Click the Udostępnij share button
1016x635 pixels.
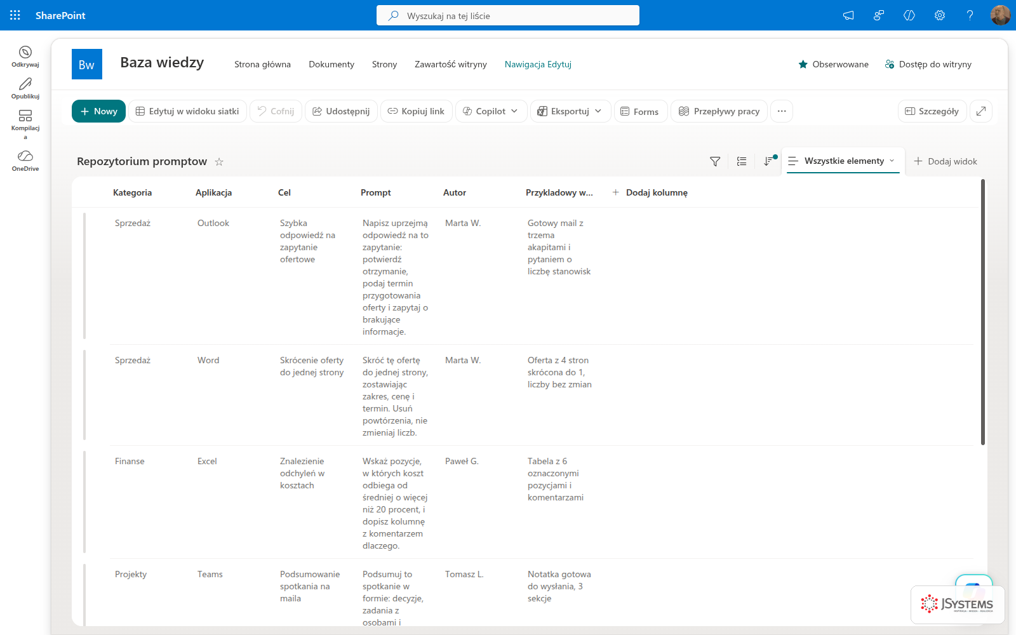pos(341,111)
